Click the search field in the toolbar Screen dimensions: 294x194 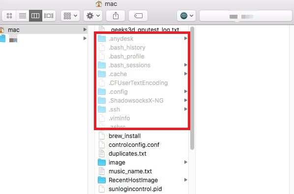pos(246,16)
